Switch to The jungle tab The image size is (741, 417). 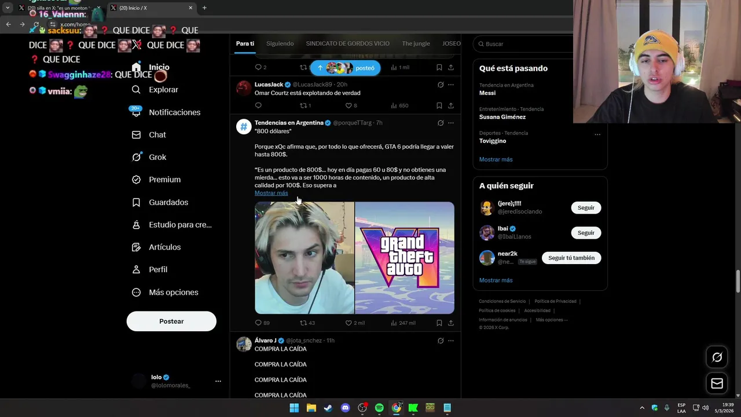tap(416, 43)
